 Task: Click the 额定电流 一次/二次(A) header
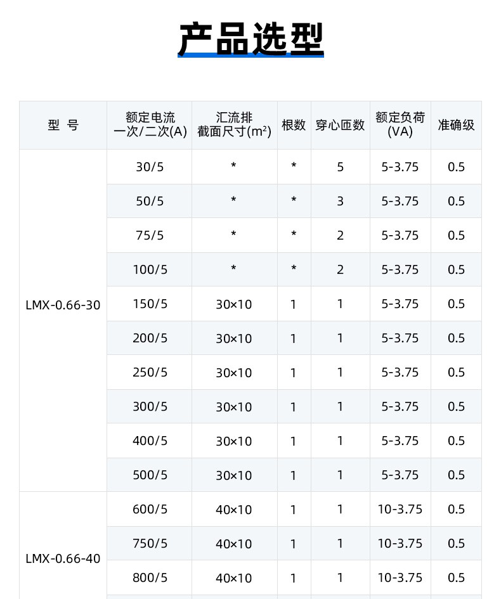(x=150, y=124)
